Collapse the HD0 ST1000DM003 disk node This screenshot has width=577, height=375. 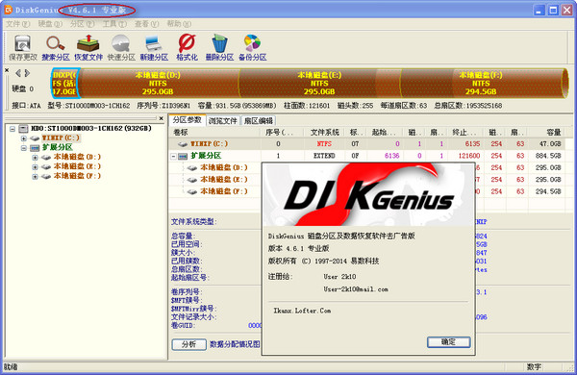coord(13,129)
